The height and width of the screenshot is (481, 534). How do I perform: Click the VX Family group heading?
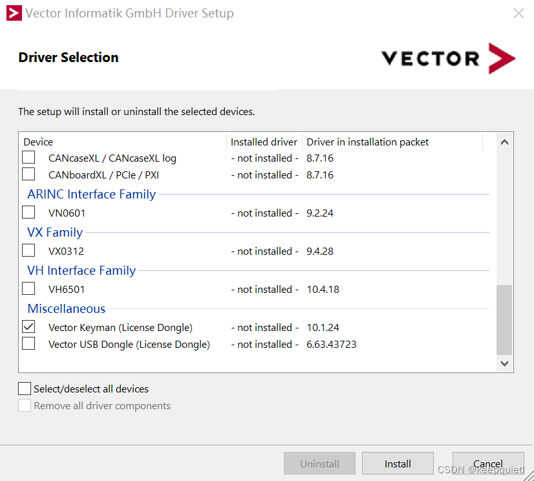pyautogui.click(x=55, y=232)
